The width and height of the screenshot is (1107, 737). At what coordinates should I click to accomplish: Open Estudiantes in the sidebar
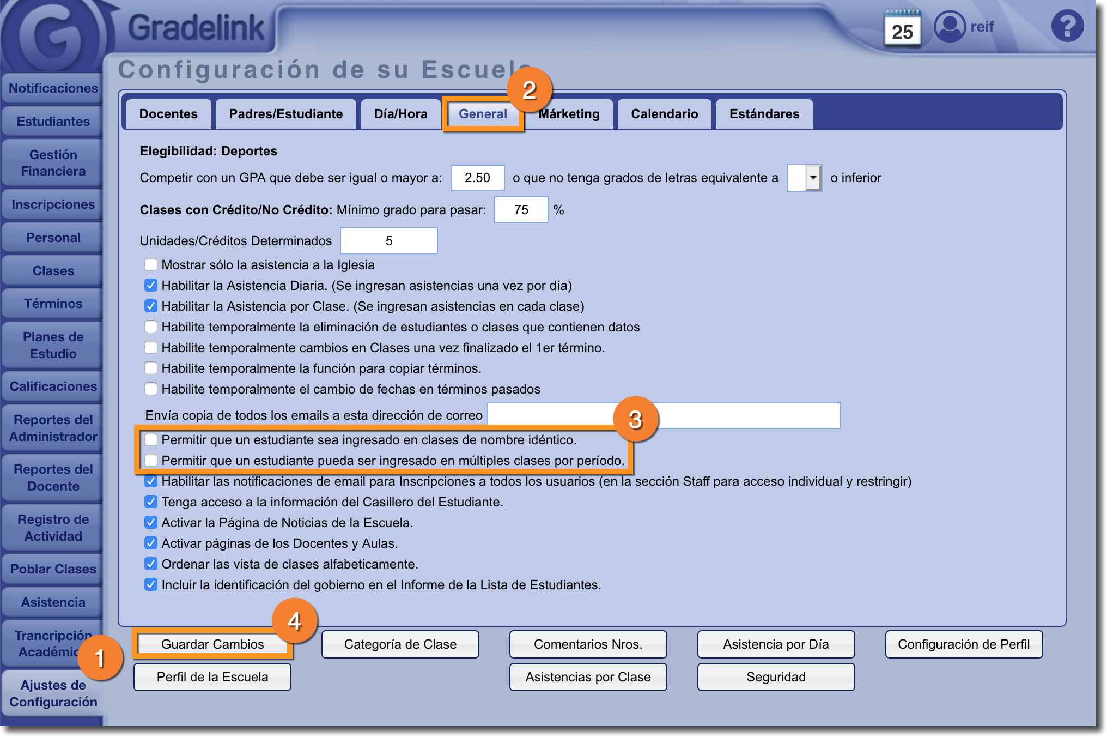coord(53,122)
